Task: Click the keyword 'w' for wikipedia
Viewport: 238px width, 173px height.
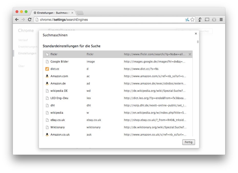Action: pyautogui.click(x=88, y=113)
